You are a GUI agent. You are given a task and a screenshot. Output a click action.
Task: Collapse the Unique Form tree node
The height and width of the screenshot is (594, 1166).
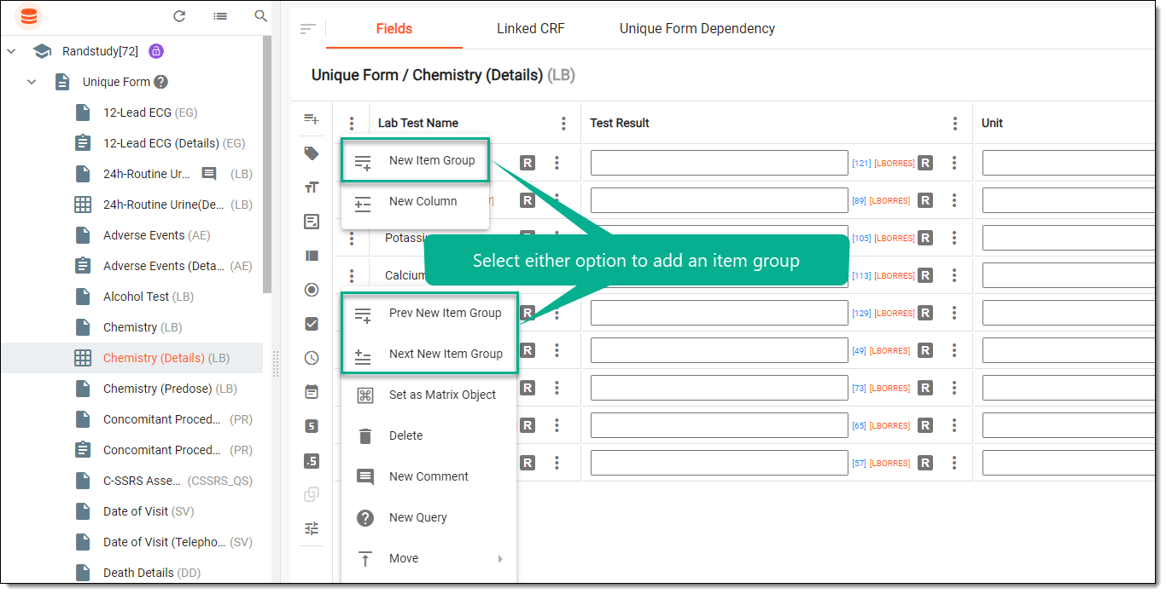(x=32, y=82)
